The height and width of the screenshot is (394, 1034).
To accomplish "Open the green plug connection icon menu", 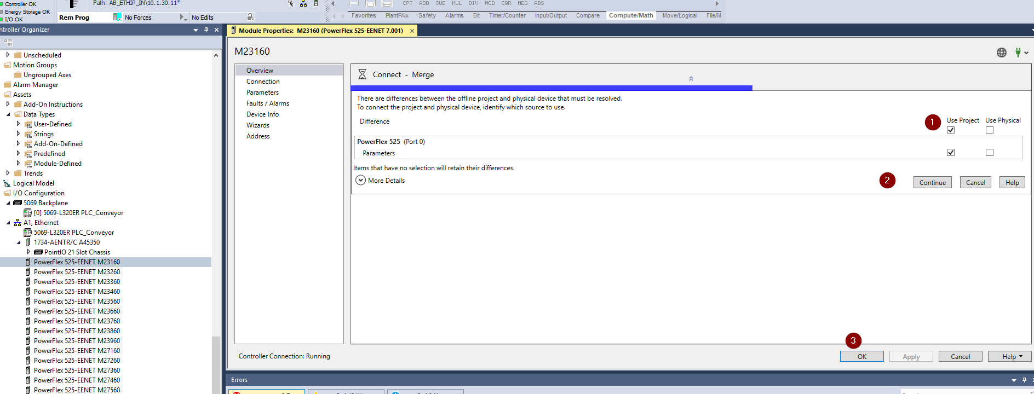I will [1021, 53].
